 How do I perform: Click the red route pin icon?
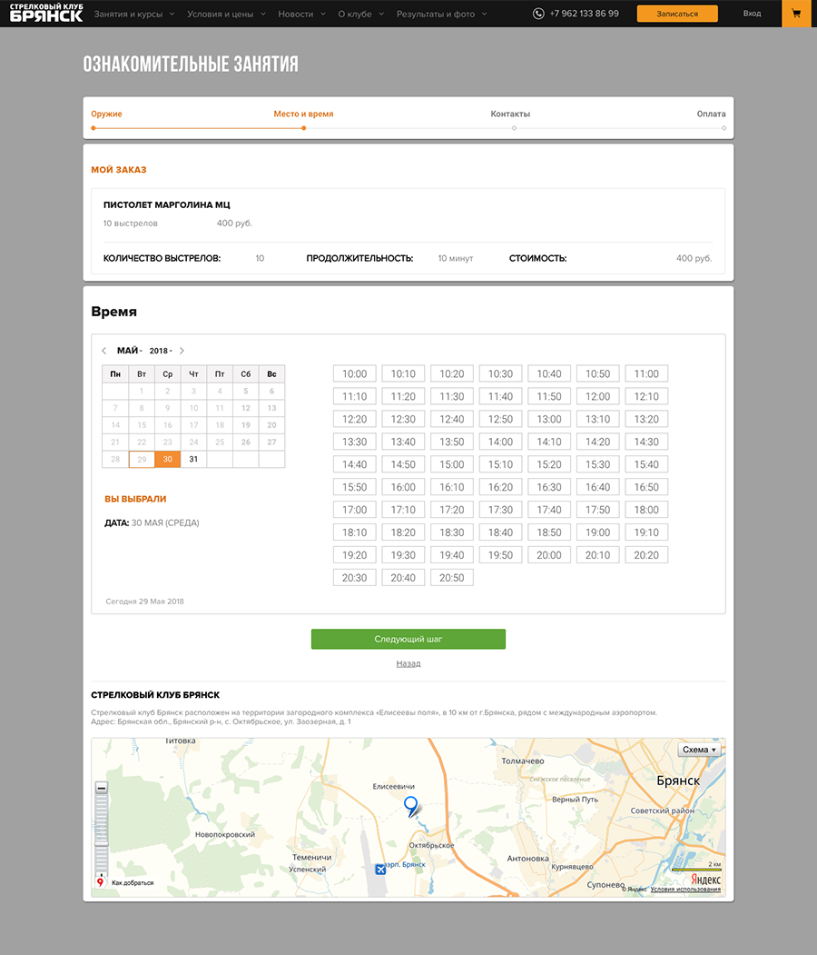click(x=101, y=882)
